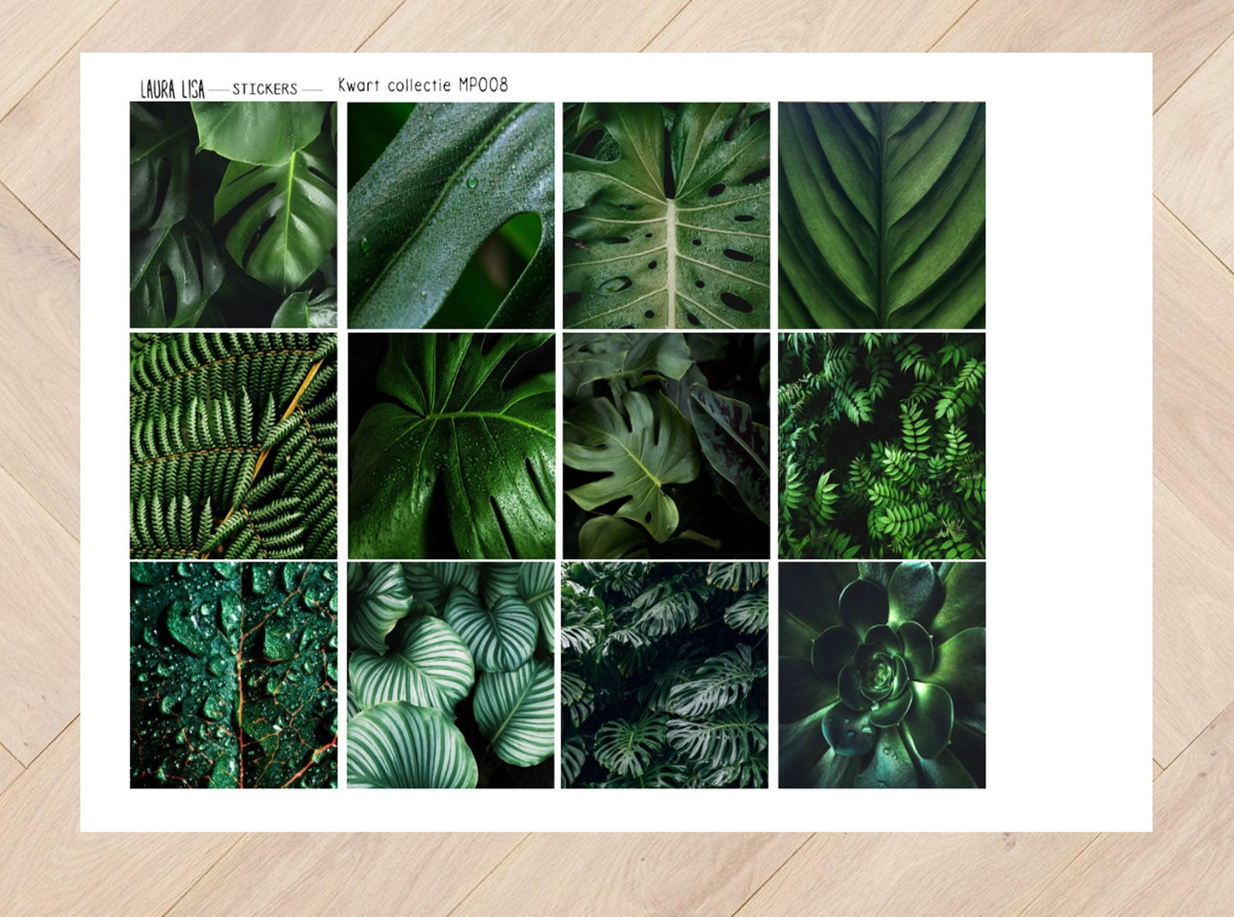Select the ribbed calathea leaf close-up sticker
This screenshot has height=917, width=1234.
881,215
